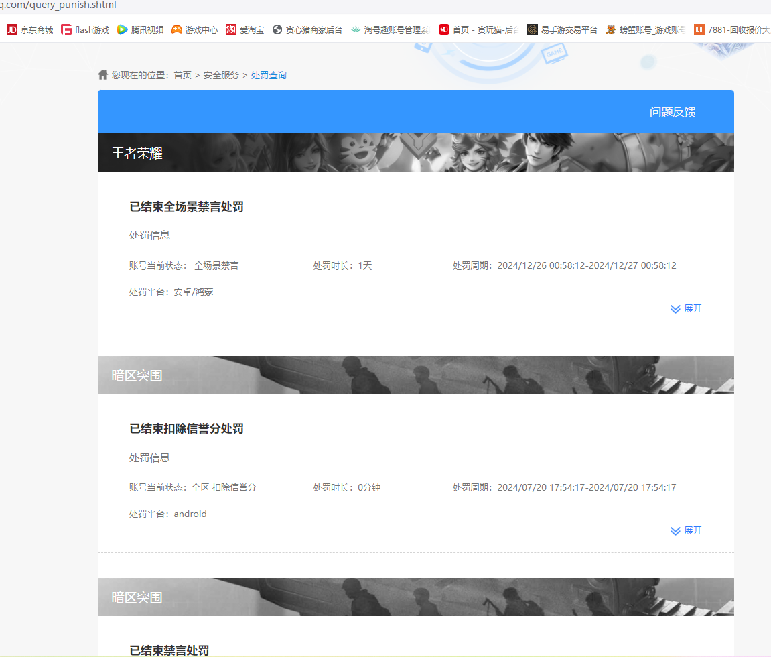
Task: Open the flash游戏 bookmark
Action: point(85,29)
